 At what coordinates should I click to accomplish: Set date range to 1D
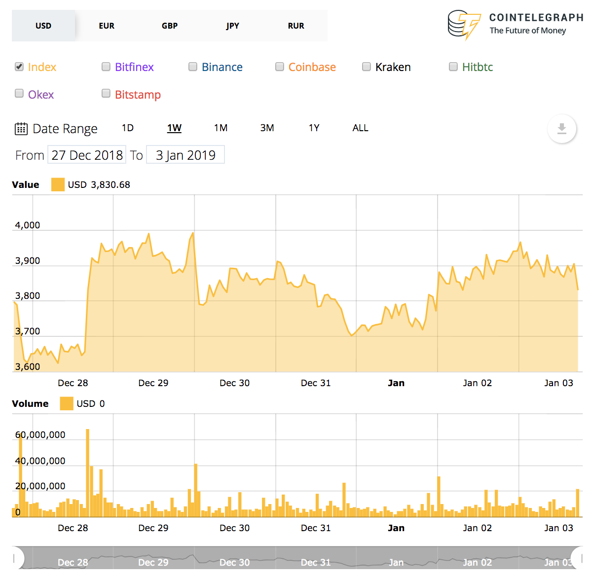(128, 128)
